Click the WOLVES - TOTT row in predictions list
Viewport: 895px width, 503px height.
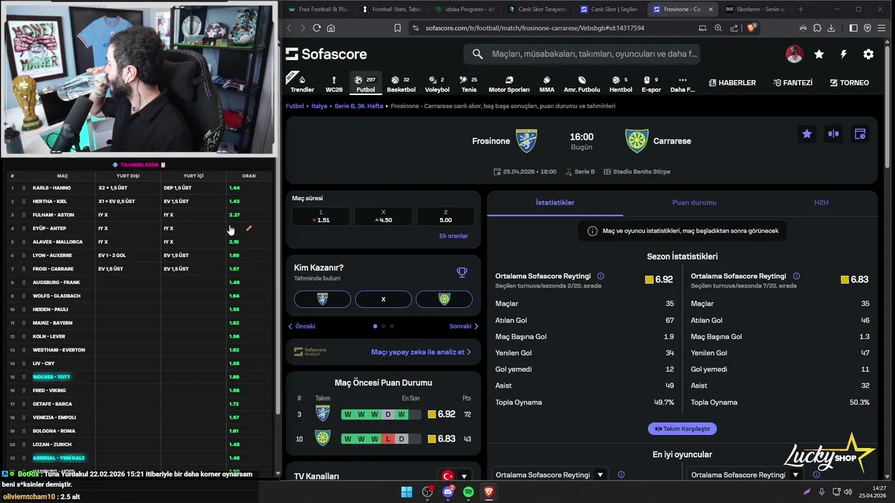click(x=140, y=377)
